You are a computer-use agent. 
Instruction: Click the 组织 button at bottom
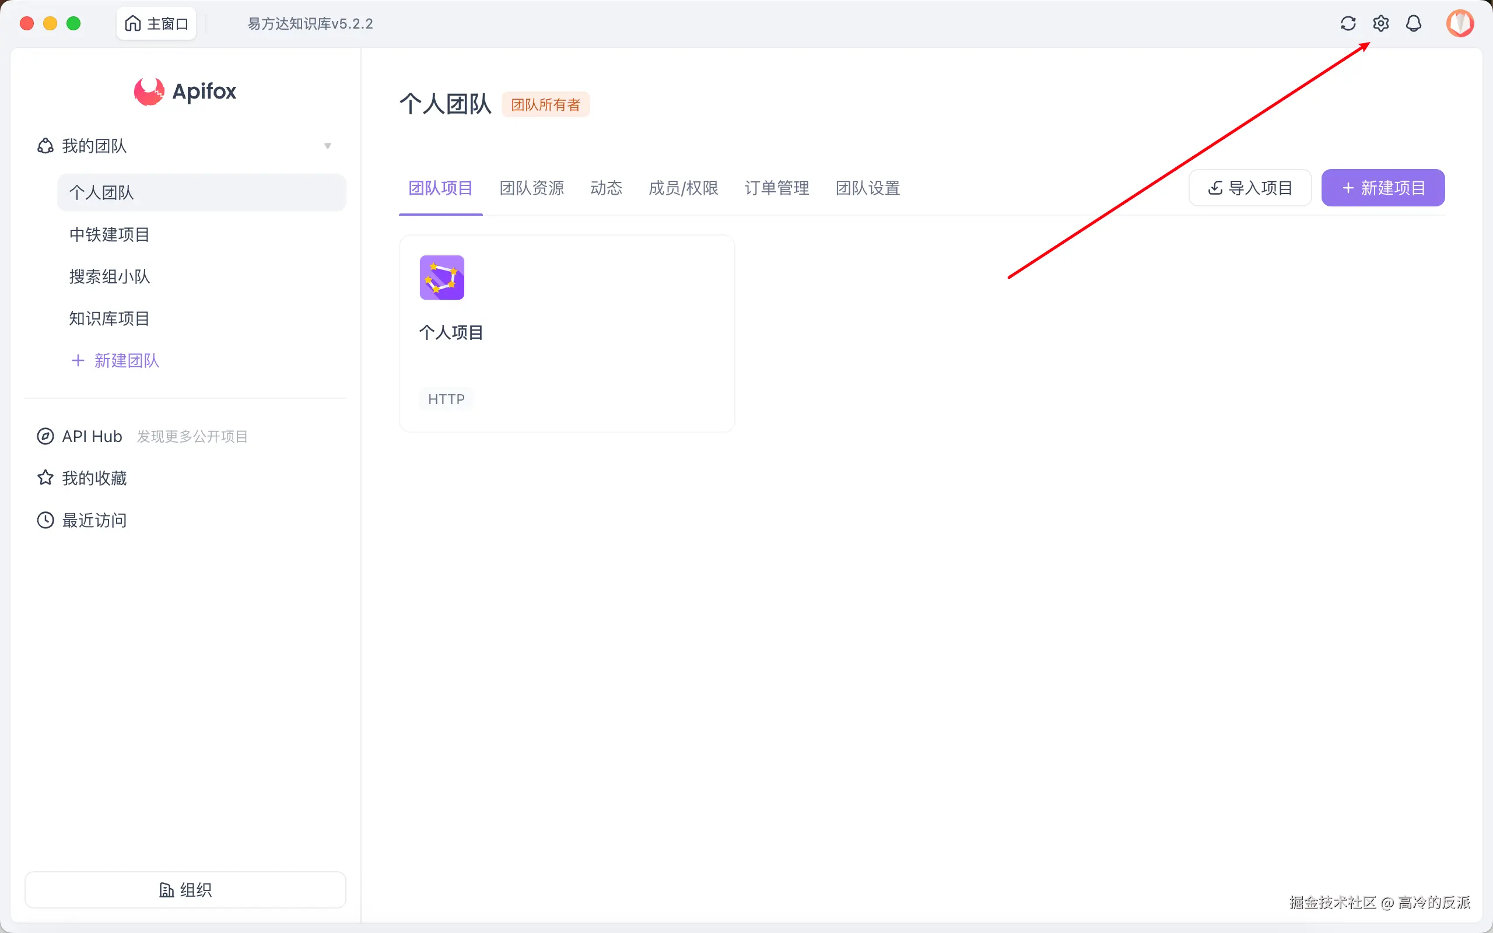(x=185, y=889)
